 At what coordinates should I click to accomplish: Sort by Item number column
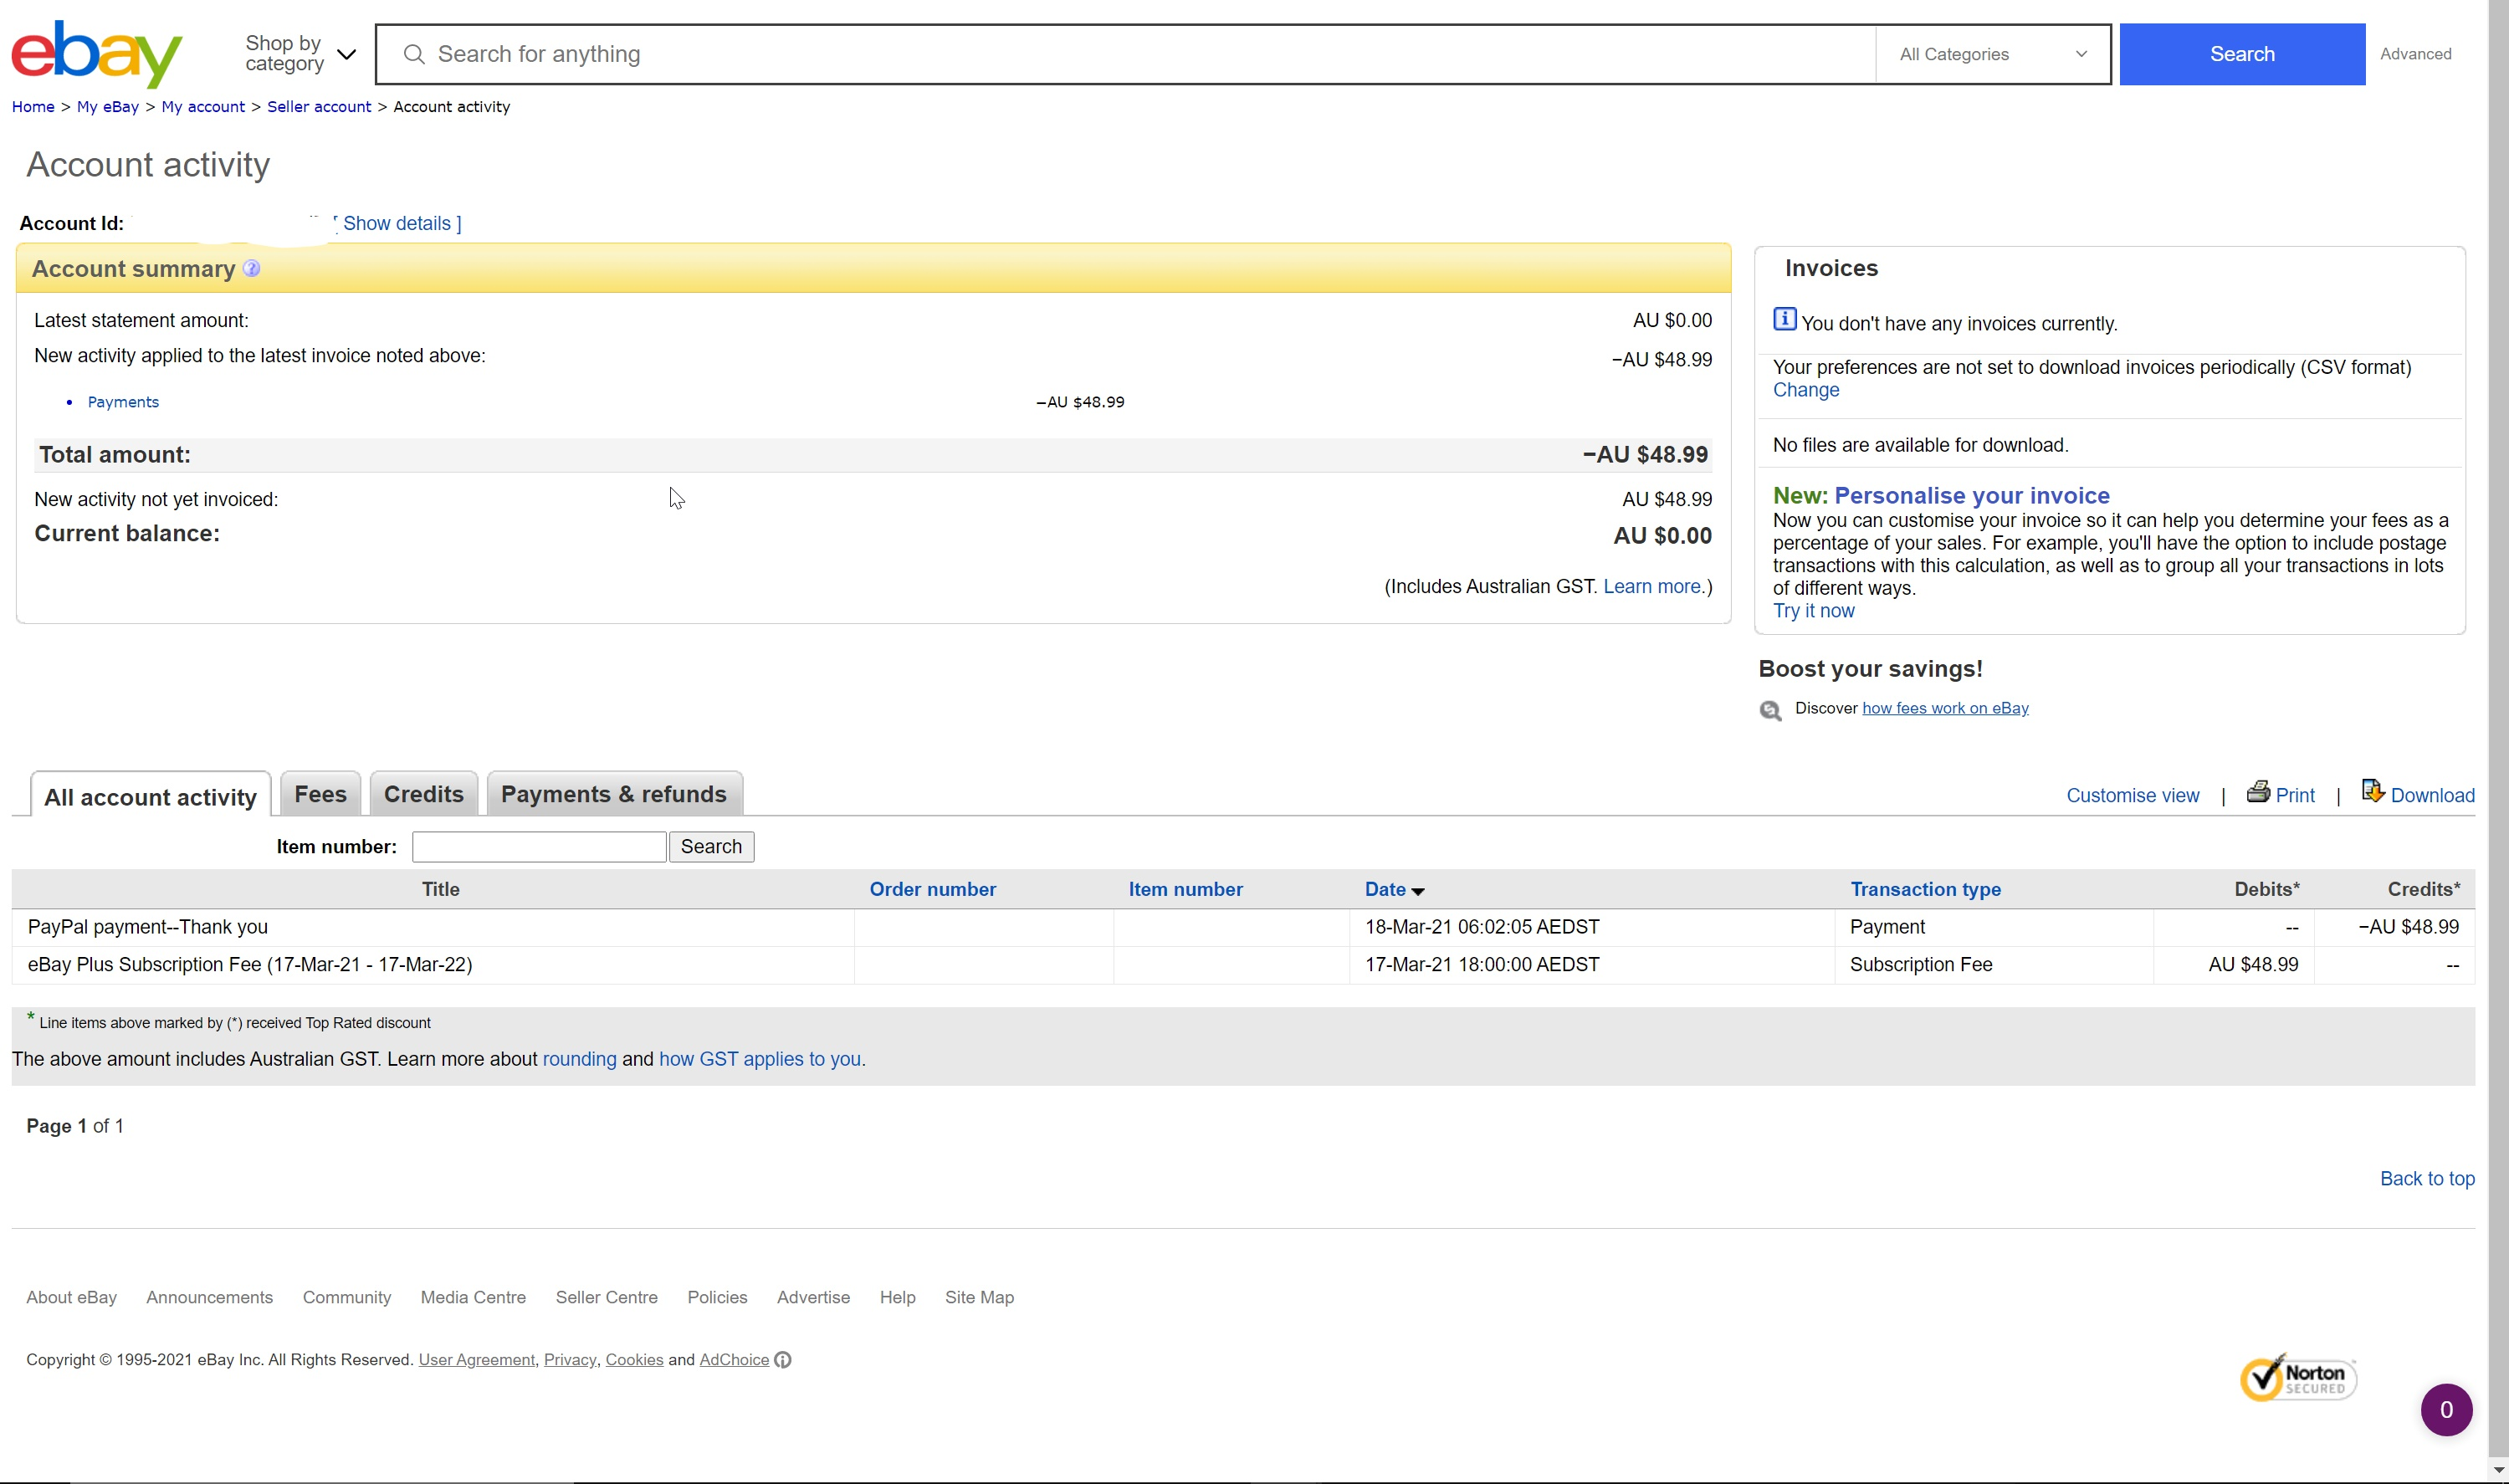tap(1185, 890)
